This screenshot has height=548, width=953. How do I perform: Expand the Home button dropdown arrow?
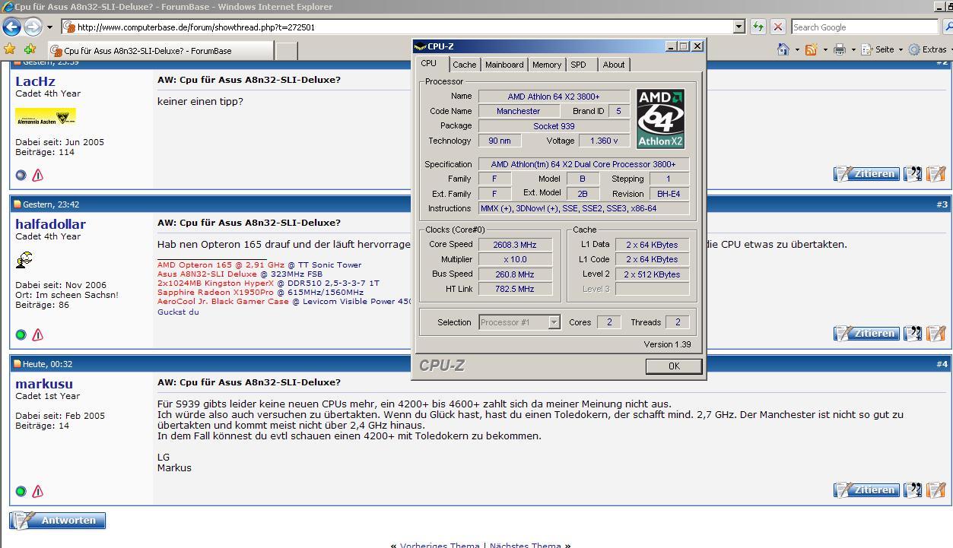click(797, 50)
